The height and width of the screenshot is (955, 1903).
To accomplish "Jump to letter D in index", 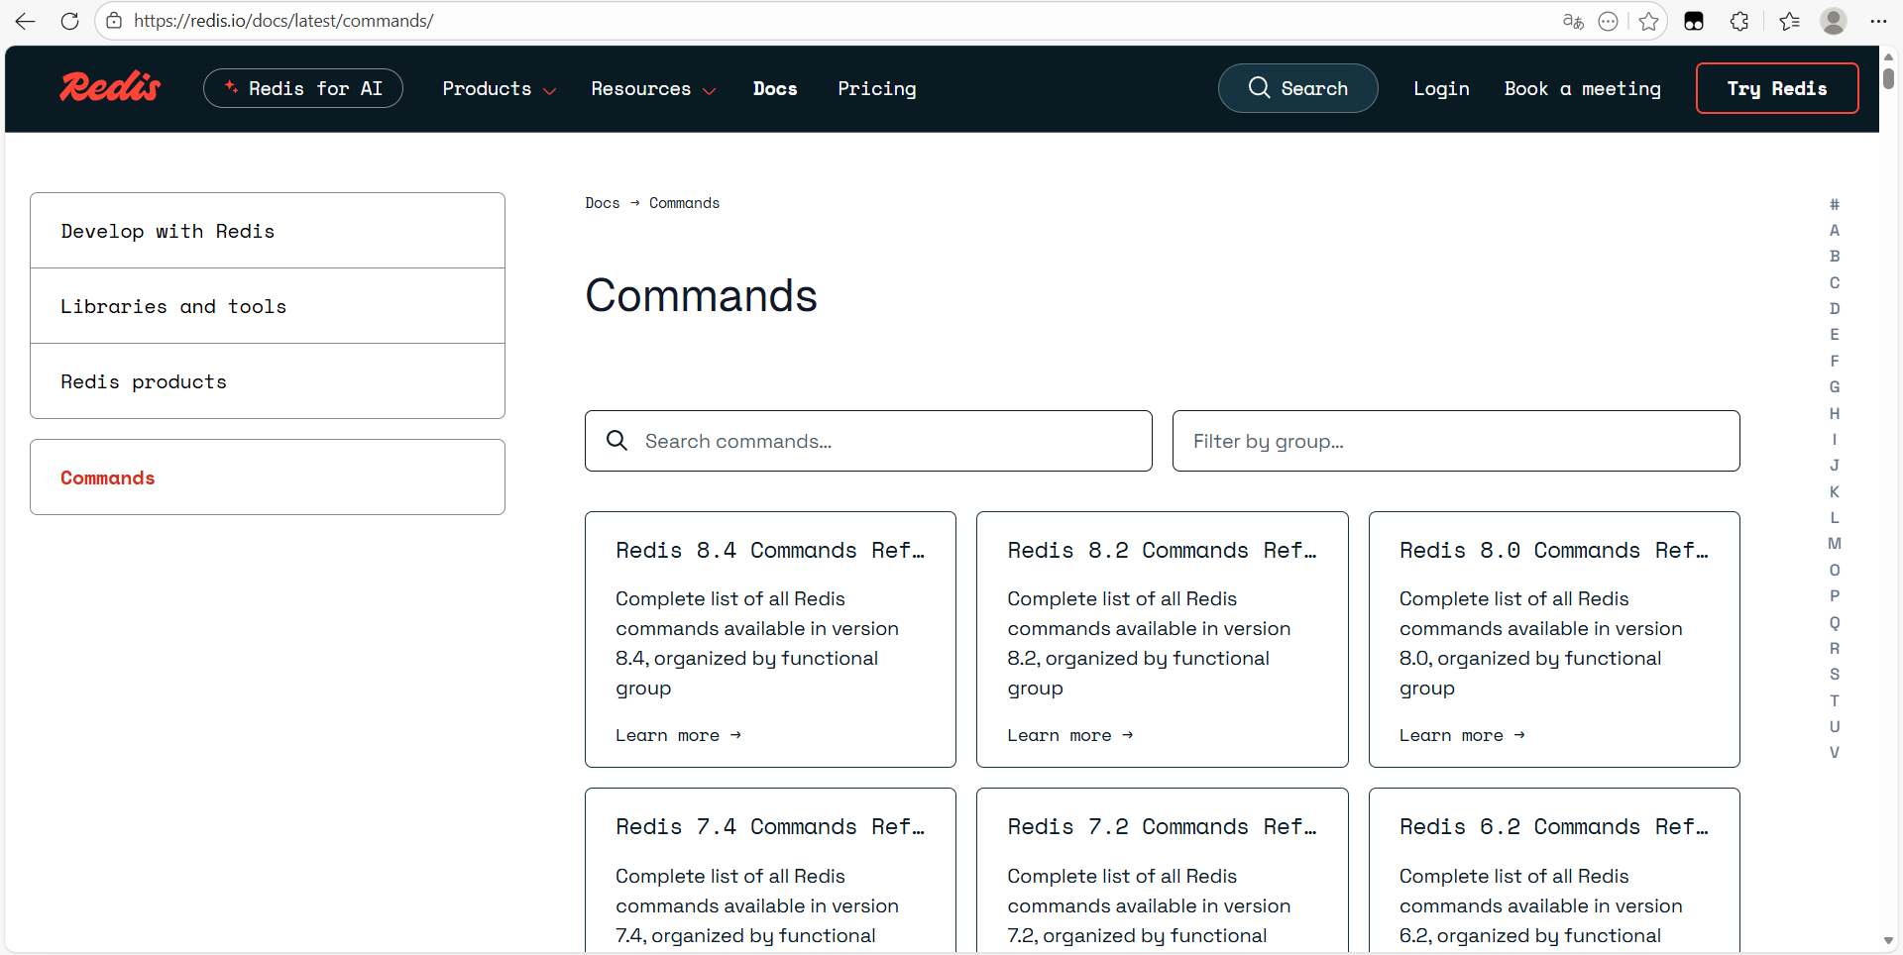I will tap(1835, 308).
